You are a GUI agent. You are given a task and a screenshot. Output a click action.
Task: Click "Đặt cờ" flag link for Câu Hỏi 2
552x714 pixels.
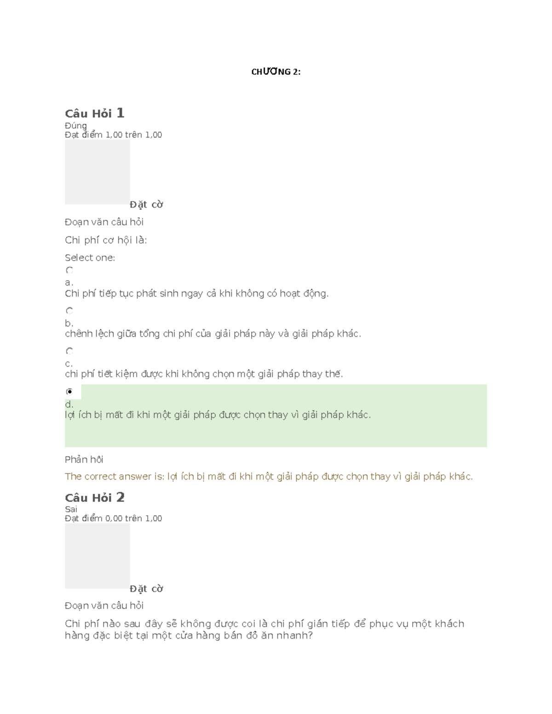(146, 589)
